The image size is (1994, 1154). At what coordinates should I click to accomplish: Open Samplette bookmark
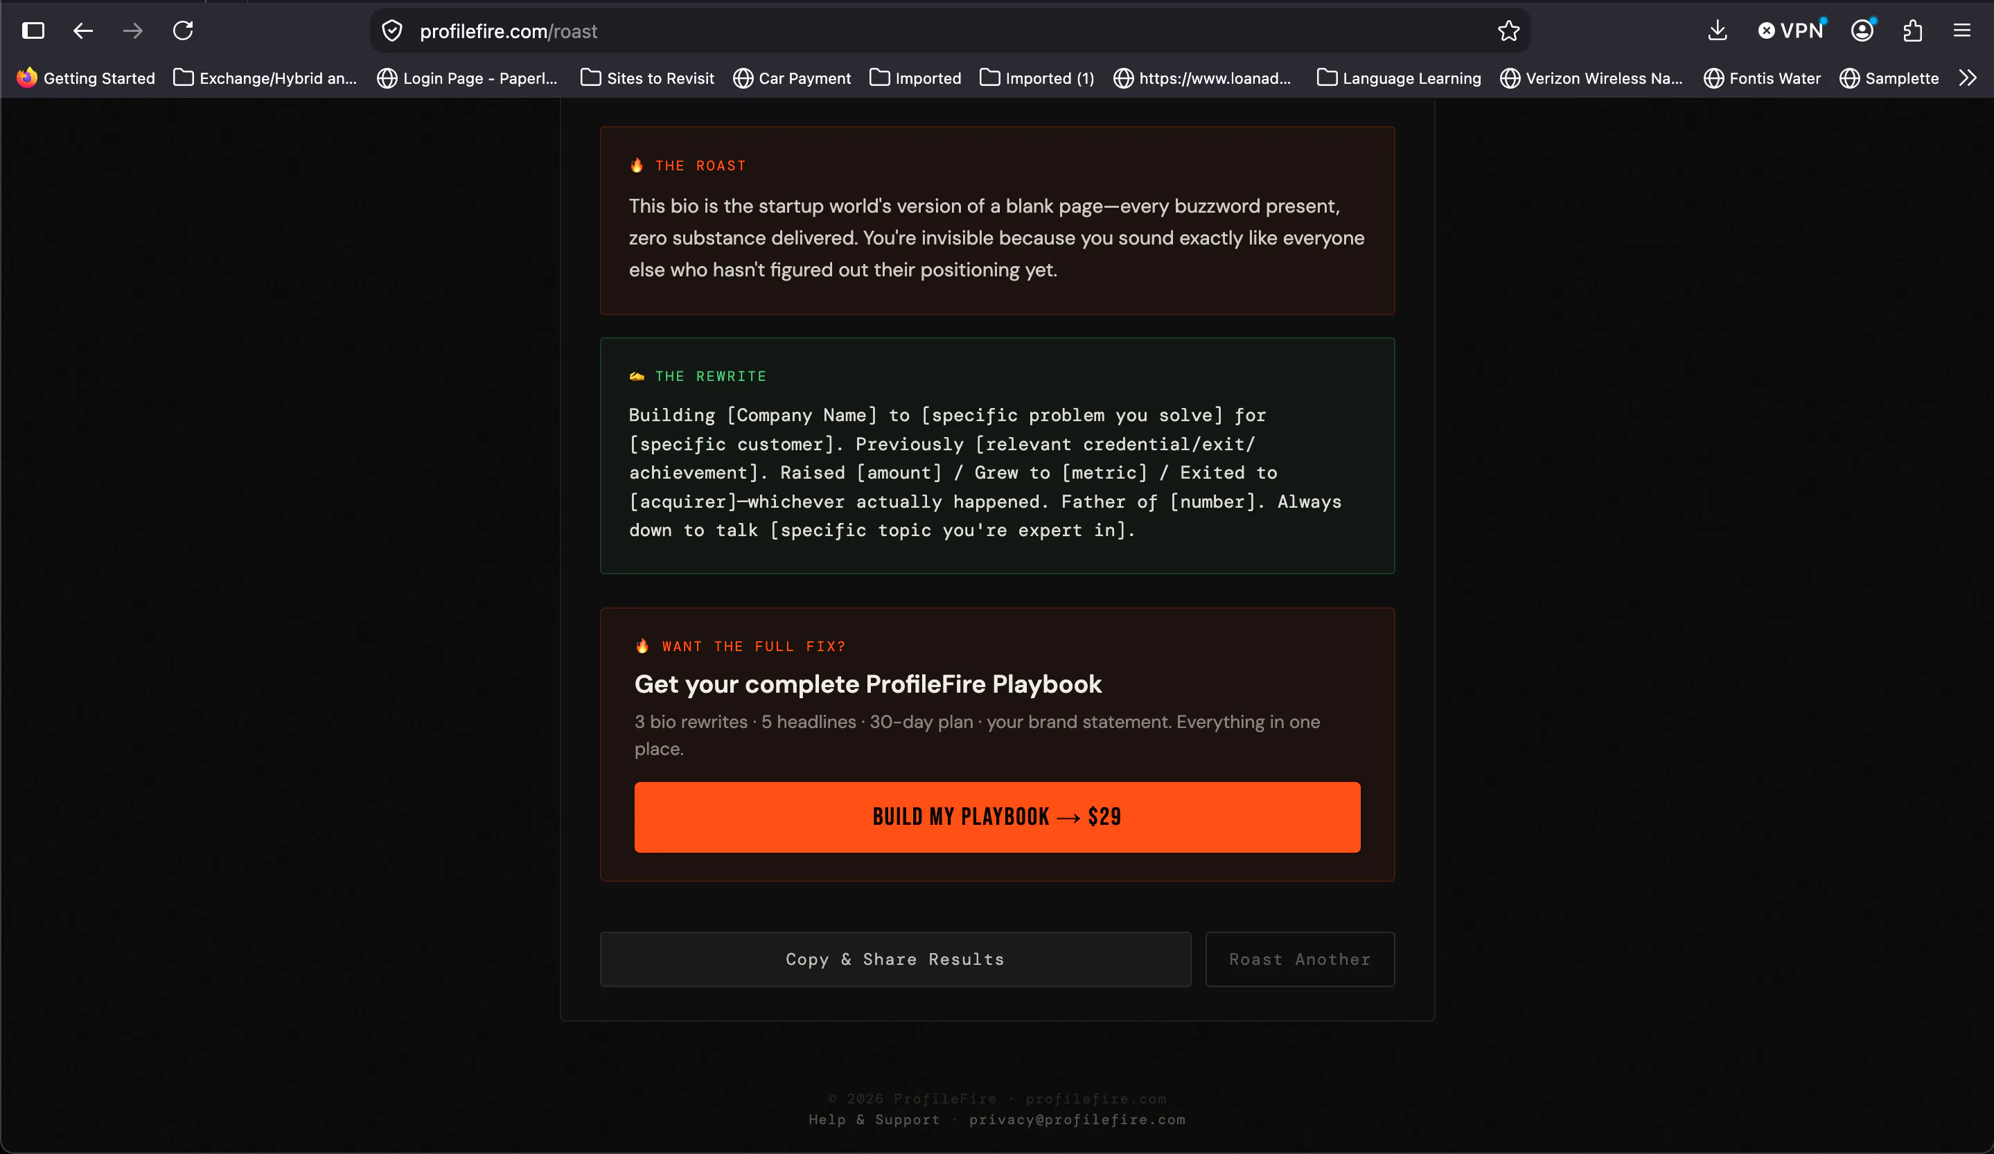click(1889, 78)
